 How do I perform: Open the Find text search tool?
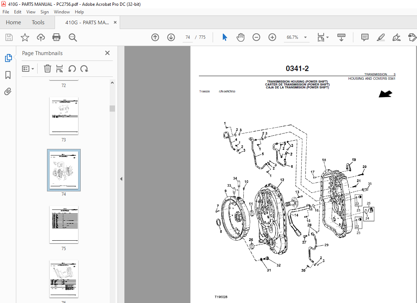pos(73,37)
